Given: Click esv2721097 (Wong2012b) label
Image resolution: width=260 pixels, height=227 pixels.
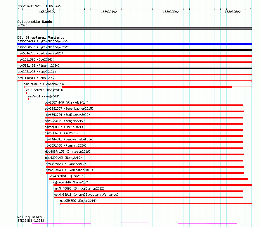Looking at the screenshot, I should pos(45,90).
